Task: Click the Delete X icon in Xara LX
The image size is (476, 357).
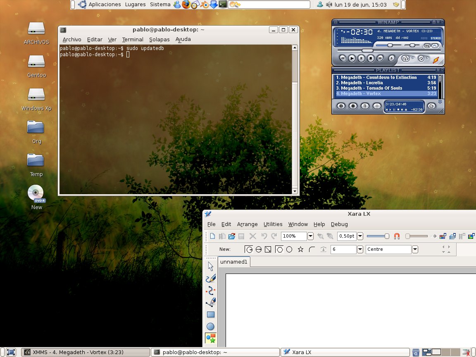Action: point(252,236)
